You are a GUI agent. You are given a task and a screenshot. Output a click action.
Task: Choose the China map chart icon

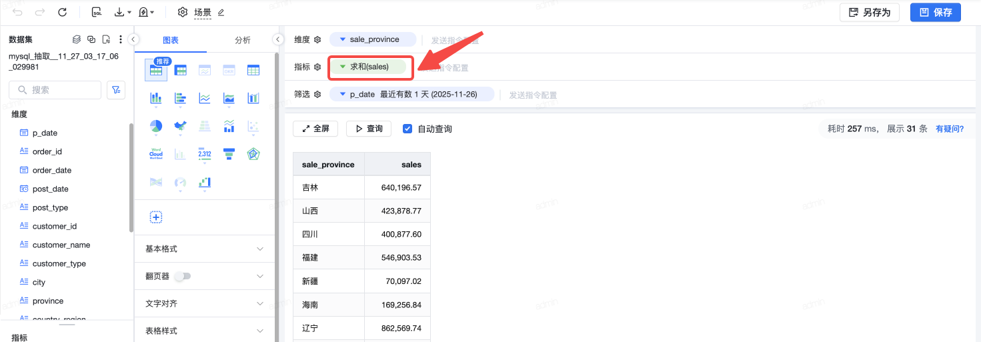[x=180, y=126]
